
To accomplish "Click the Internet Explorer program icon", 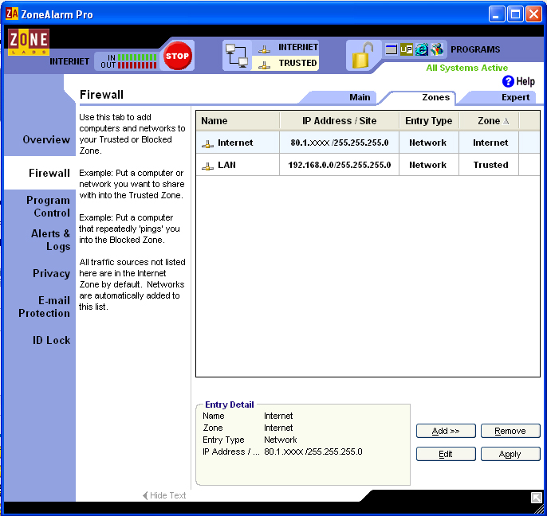I will pyautogui.click(x=422, y=49).
